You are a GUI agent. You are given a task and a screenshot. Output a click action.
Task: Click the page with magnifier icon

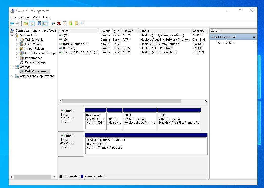point(77,23)
